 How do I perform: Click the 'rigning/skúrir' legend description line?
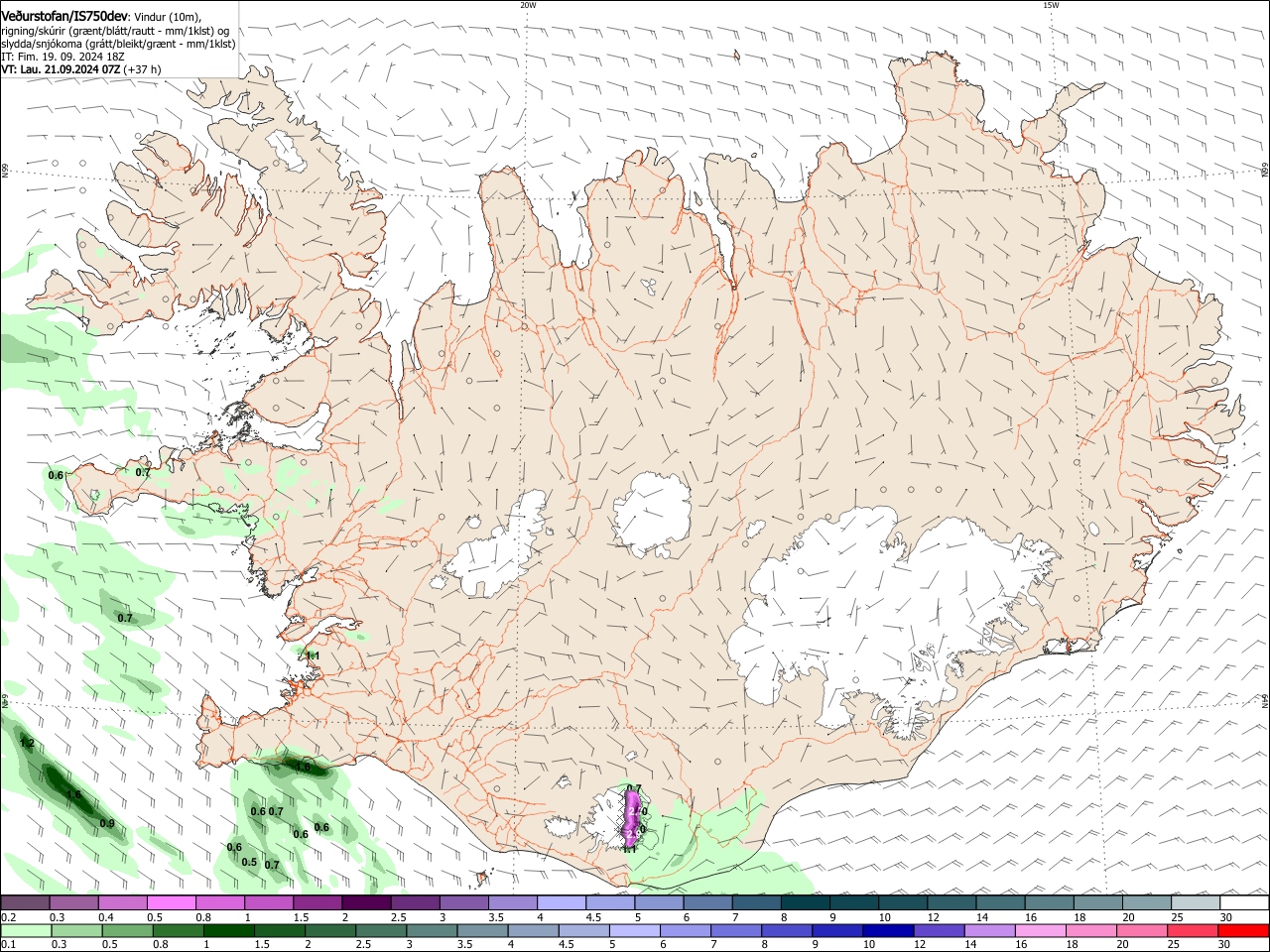coord(114,30)
